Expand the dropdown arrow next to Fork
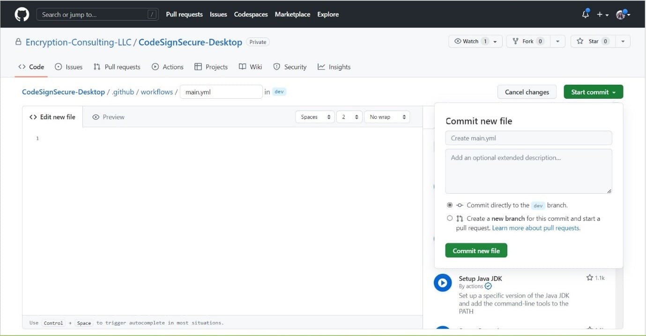This screenshot has width=646, height=336. coord(557,41)
